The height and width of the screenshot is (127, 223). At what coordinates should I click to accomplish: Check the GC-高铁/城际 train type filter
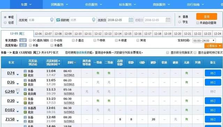click(x=30, y=40)
